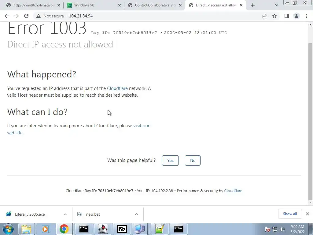
Task: Open the volume speaker tray icon
Action: [x=282, y=229]
